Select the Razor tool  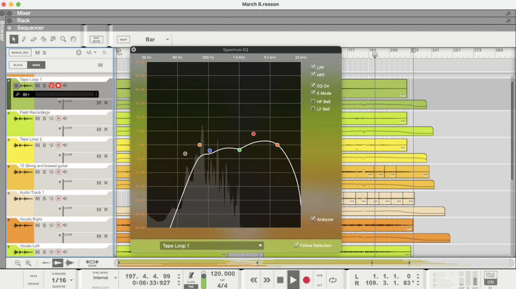click(x=43, y=39)
